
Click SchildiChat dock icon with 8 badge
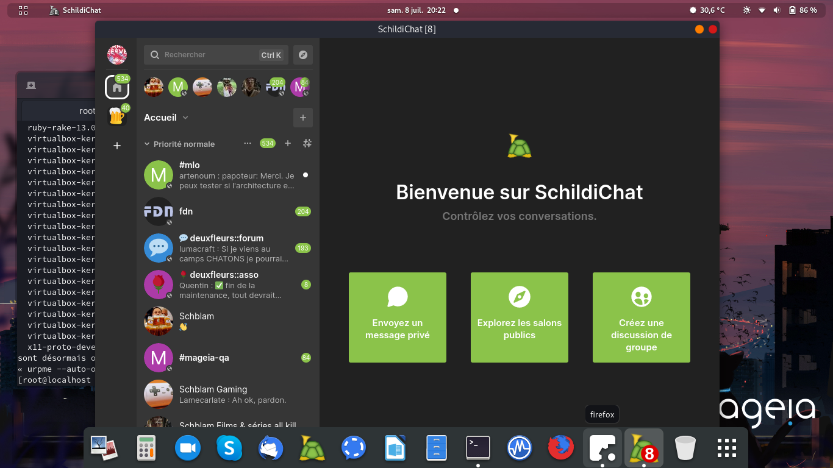pyautogui.click(x=644, y=448)
